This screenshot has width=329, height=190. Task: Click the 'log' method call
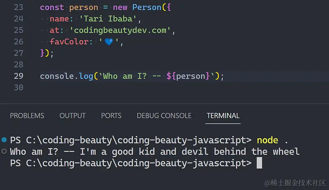[86, 76]
